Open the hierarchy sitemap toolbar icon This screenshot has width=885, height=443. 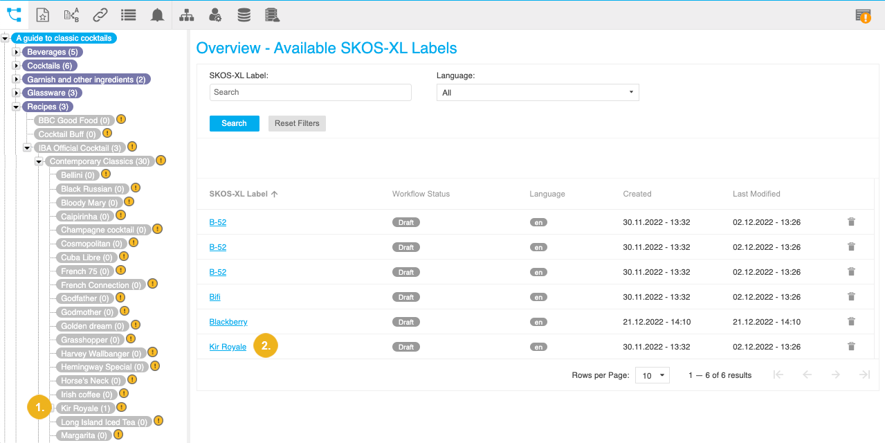[186, 14]
